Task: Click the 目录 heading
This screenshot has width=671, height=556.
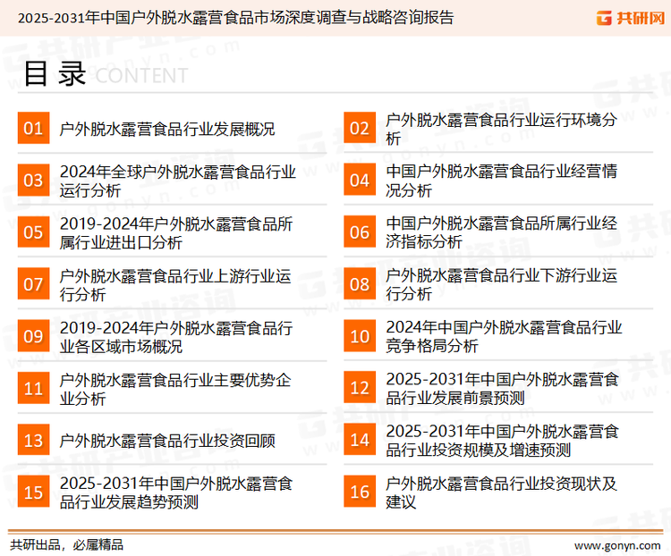Action: pyautogui.click(x=55, y=74)
